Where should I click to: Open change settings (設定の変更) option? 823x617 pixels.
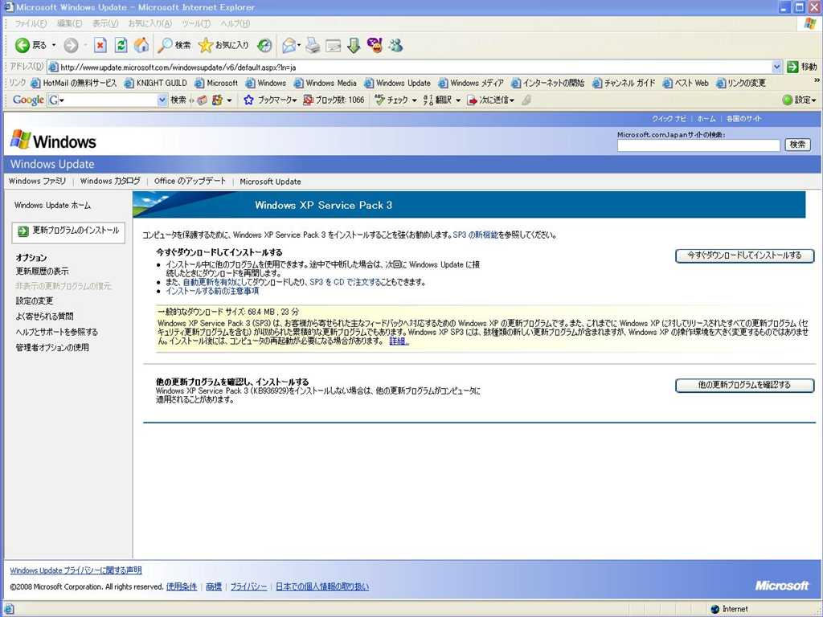pyautogui.click(x=34, y=301)
